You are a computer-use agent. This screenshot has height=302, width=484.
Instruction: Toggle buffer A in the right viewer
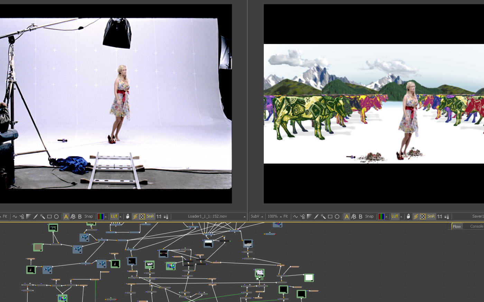[347, 217]
